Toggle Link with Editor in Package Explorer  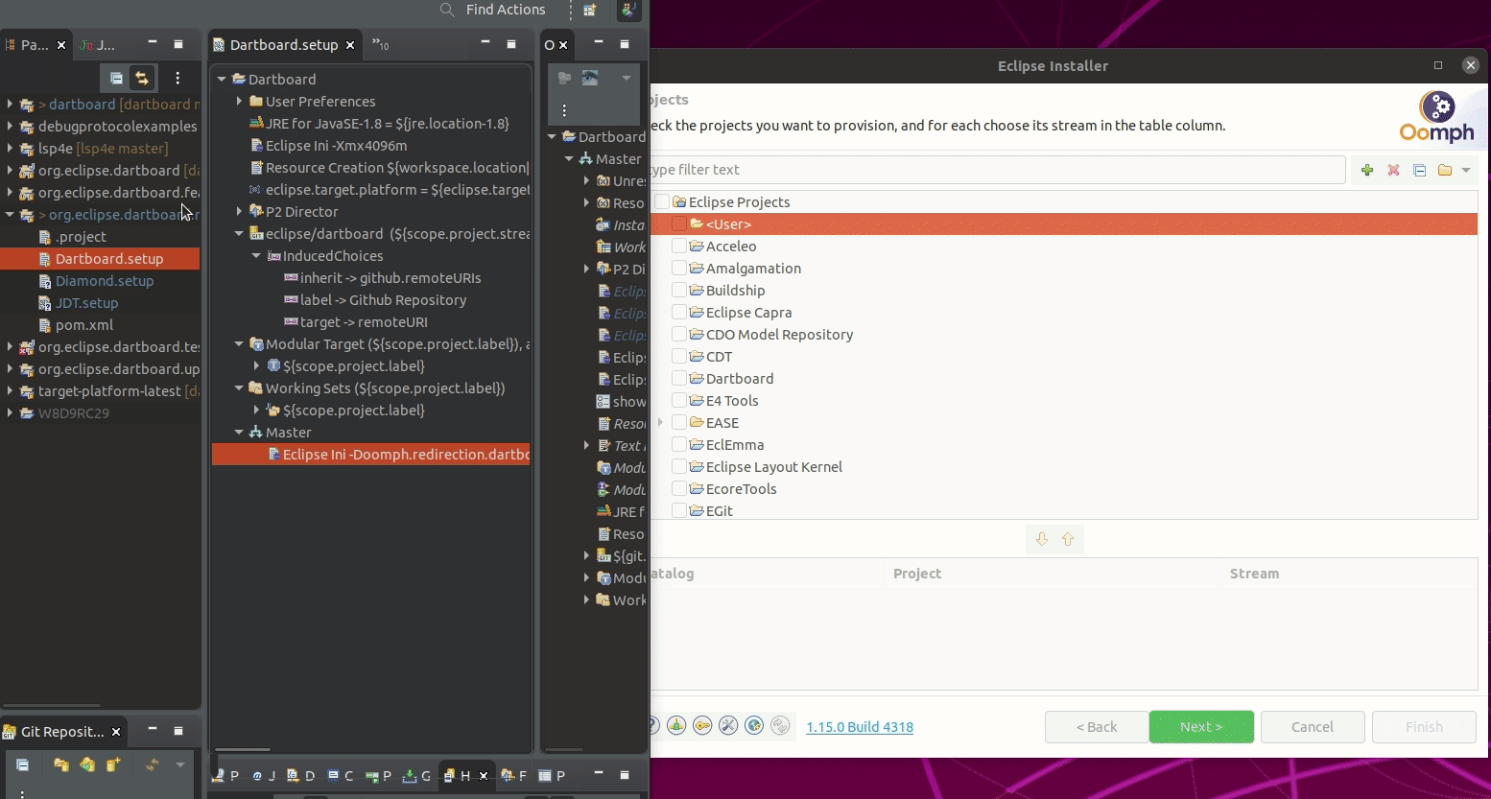(142, 78)
